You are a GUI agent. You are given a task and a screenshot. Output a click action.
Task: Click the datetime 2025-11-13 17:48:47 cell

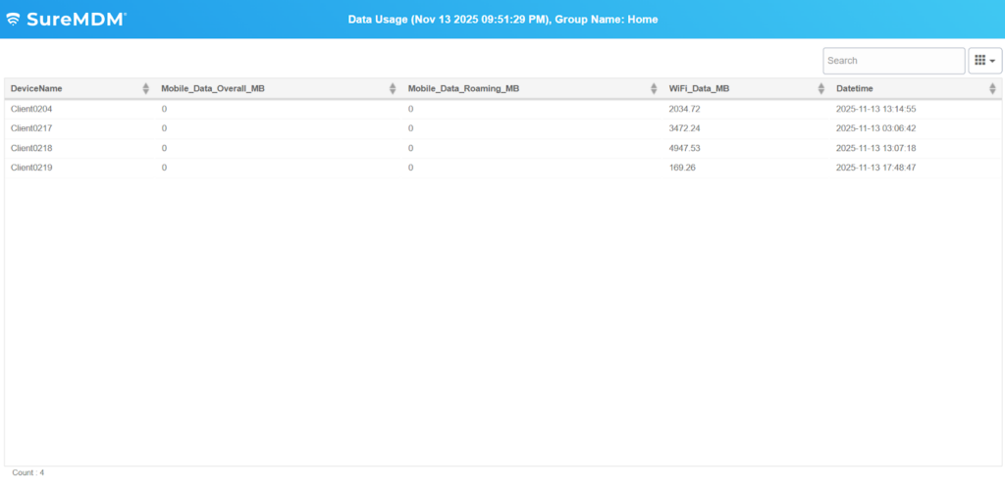[x=875, y=168]
